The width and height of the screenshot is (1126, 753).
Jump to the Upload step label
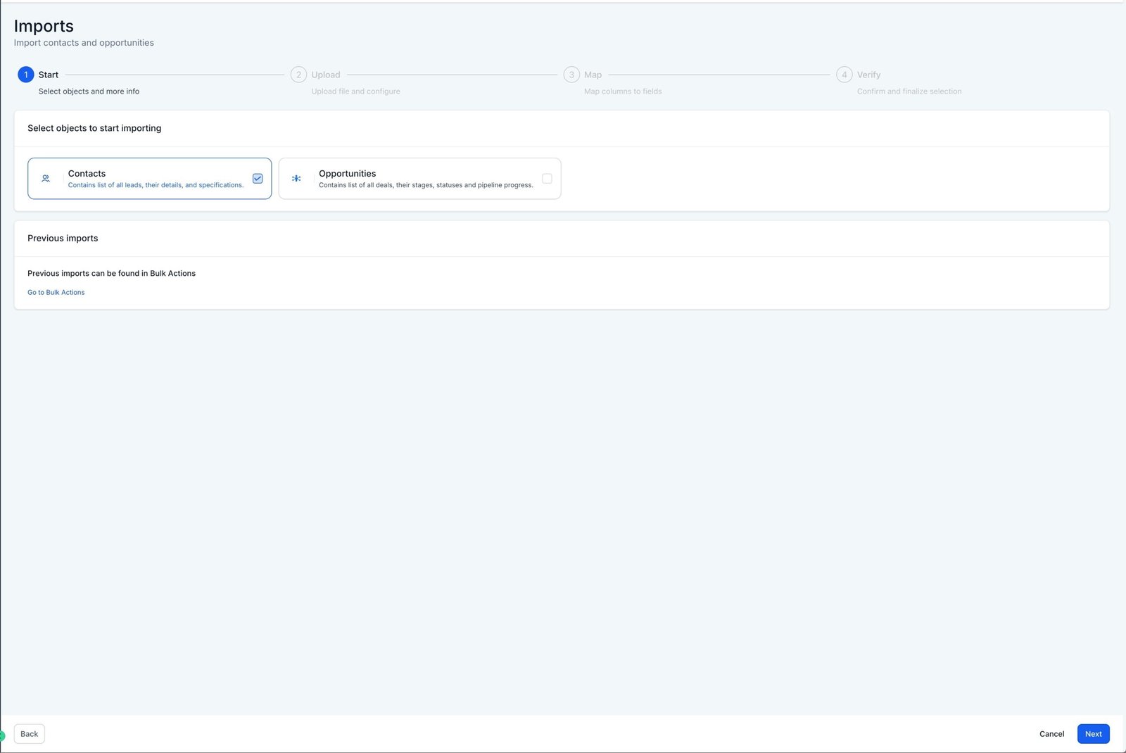point(326,75)
